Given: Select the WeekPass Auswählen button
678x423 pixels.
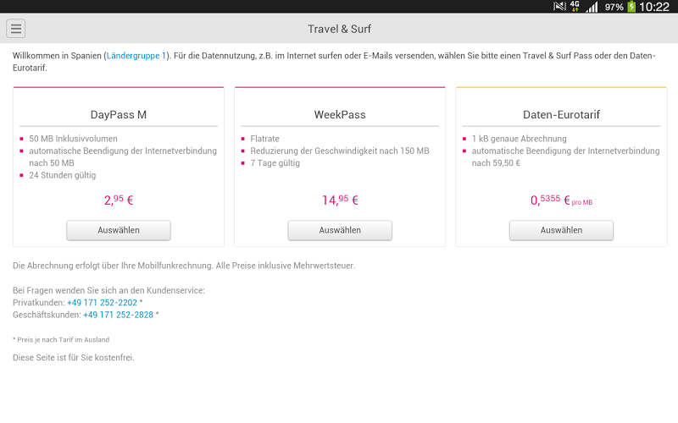Looking at the screenshot, I should click(x=340, y=230).
